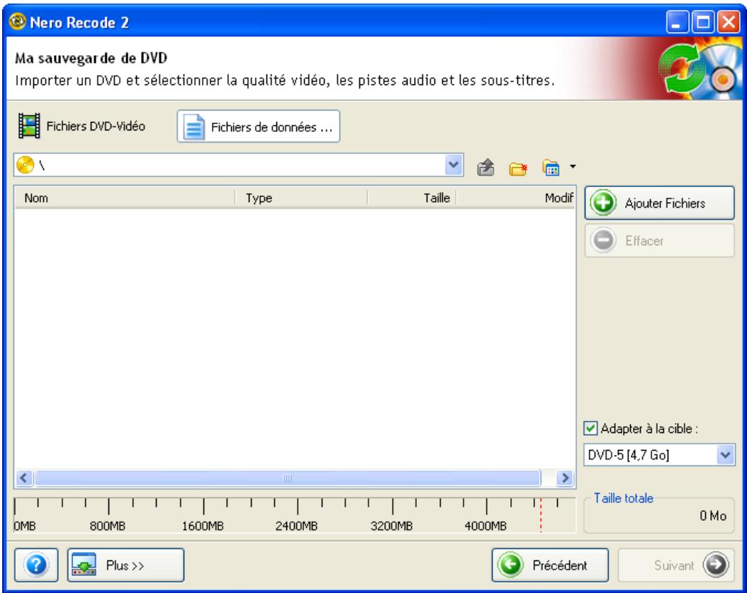This screenshot has width=747, height=593.
Task: Click the 2400MB label on size ruler
Action: coord(296,526)
